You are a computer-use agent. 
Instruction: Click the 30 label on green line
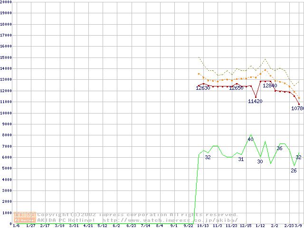[x=260, y=161]
